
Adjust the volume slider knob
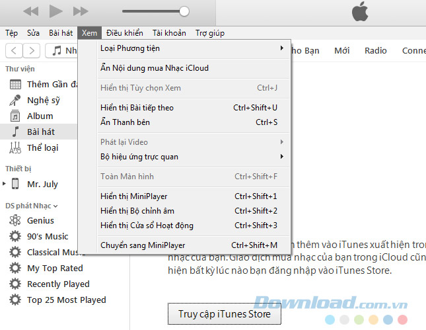pyautogui.click(x=184, y=11)
